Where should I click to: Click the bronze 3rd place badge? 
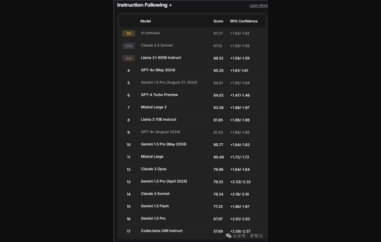click(128, 58)
